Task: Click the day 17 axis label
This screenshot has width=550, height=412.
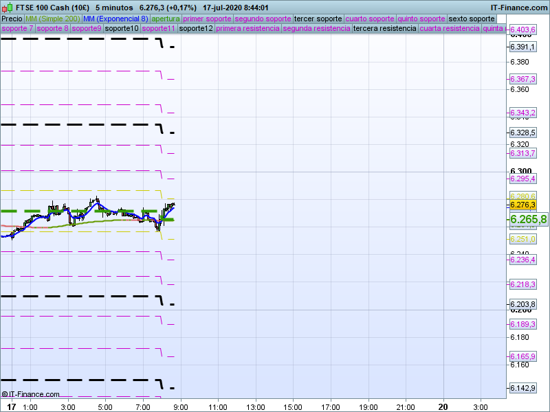Action: pos(12,407)
